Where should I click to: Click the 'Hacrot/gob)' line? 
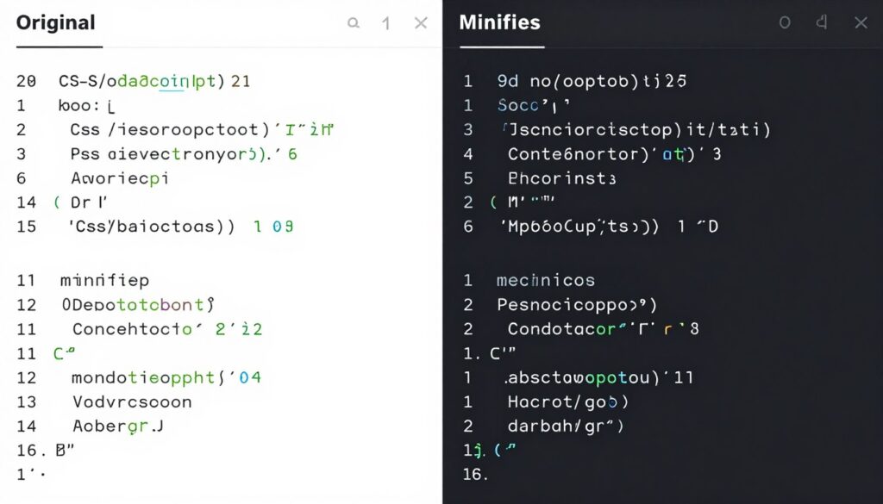click(567, 401)
